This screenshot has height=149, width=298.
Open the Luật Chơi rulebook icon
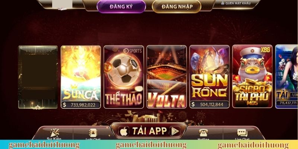93,133
